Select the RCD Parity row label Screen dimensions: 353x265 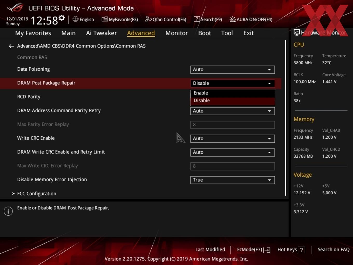click(29, 97)
